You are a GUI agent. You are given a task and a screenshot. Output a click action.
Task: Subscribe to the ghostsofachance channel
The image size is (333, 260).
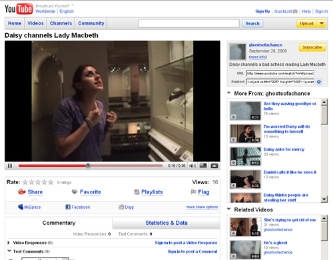click(x=312, y=47)
